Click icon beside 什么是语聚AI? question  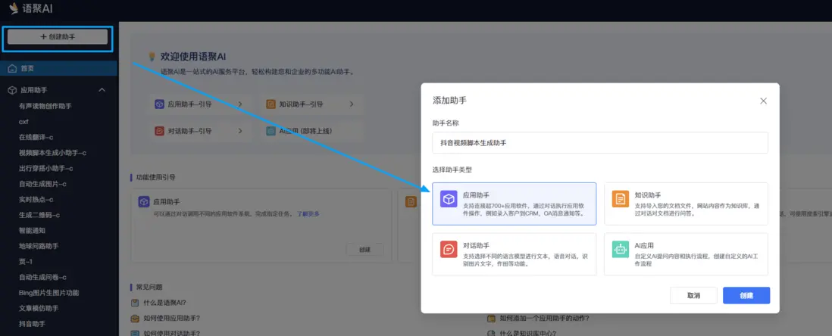pos(135,303)
